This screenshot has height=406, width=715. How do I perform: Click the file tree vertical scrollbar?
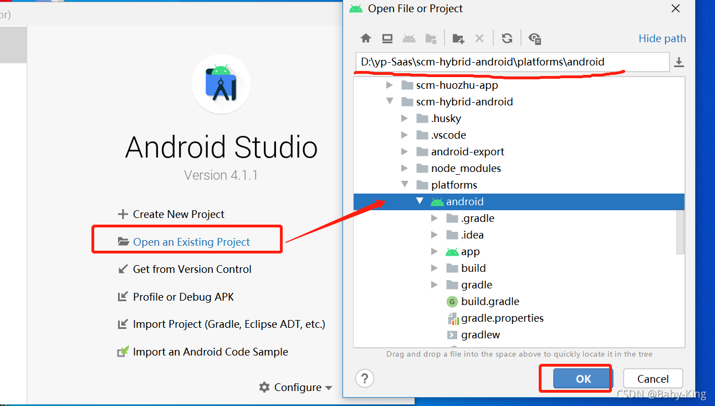(x=680, y=232)
